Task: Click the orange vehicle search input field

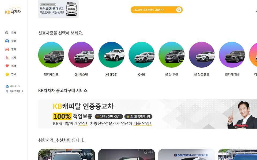Action: point(157,10)
